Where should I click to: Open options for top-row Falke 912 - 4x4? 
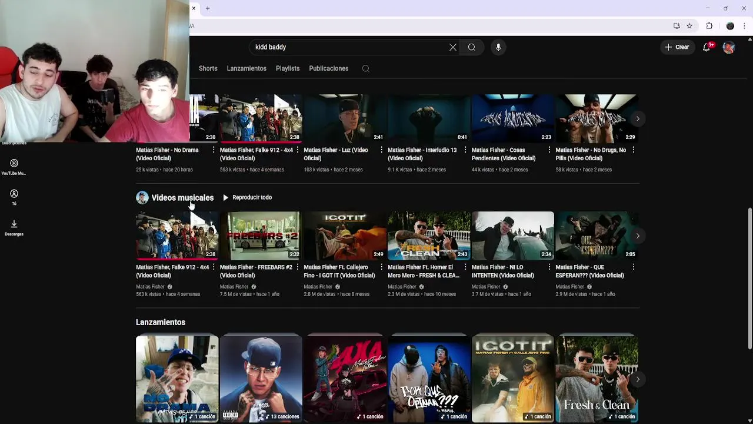[x=298, y=150]
